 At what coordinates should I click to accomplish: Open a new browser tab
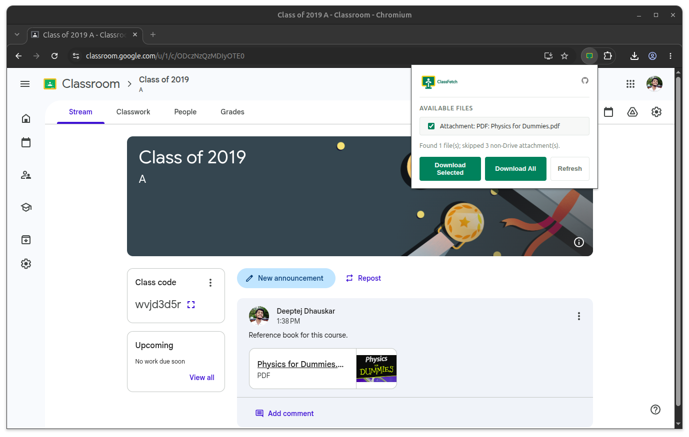[x=153, y=34]
